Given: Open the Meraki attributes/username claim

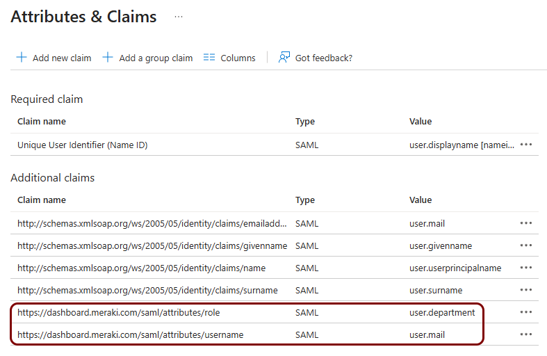Looking at the screenshot, I should point(131,335).
